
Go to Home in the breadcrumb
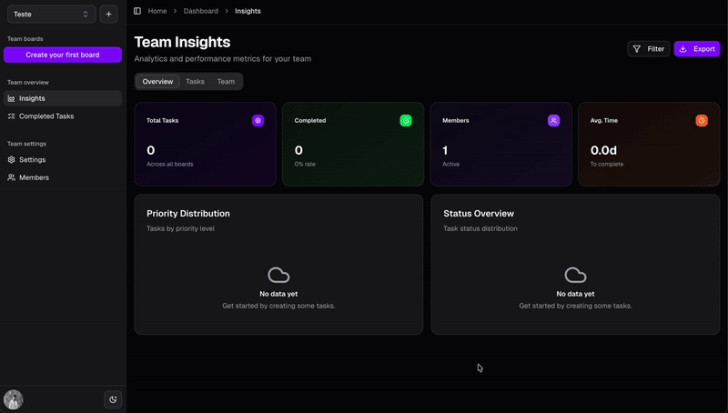tap(157, 11)
